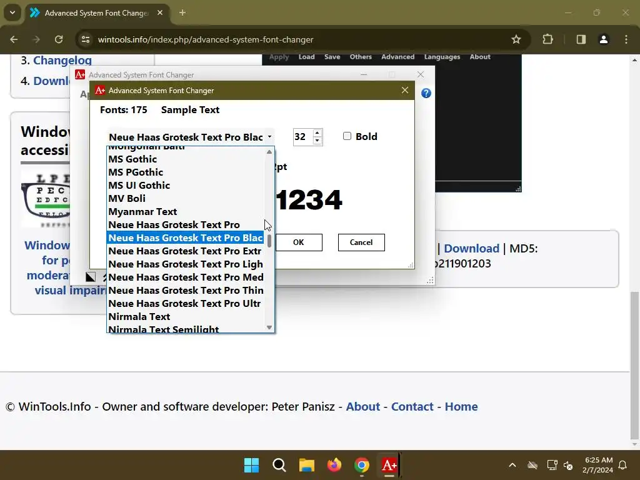Choose Myanmar Text font

pos(186,212)
